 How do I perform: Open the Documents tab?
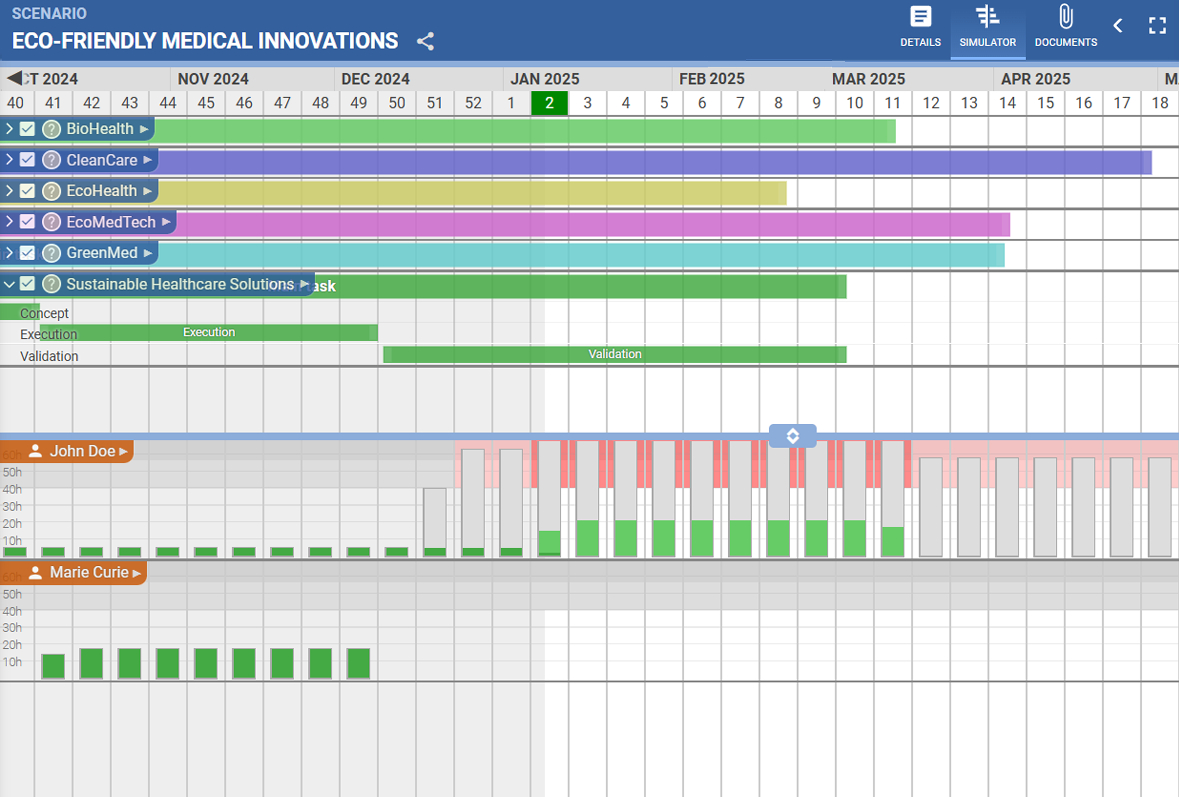coord(1066,27)
